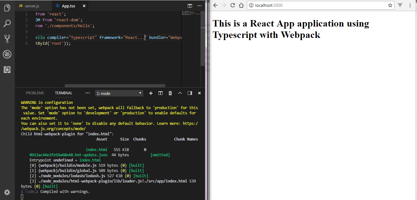Open the Manage gear menu
The width and height of the screenshot is (417, 200).
pyautogui.click(x=7, y=192)
